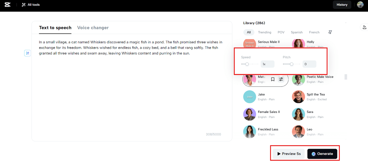This screenshot has height=163, width=368.
Task: Open All tools menu
Action: pyautogui.click(x=31, y=5)
